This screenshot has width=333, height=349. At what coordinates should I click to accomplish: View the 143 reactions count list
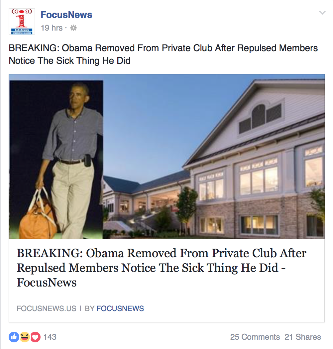coord(50,337)
